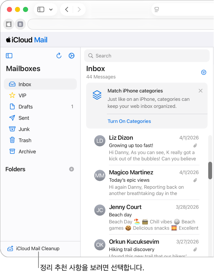This screenshot has width=214, height=273.
Task: Toggle the browser sidebar button
Action: [41, 9]
